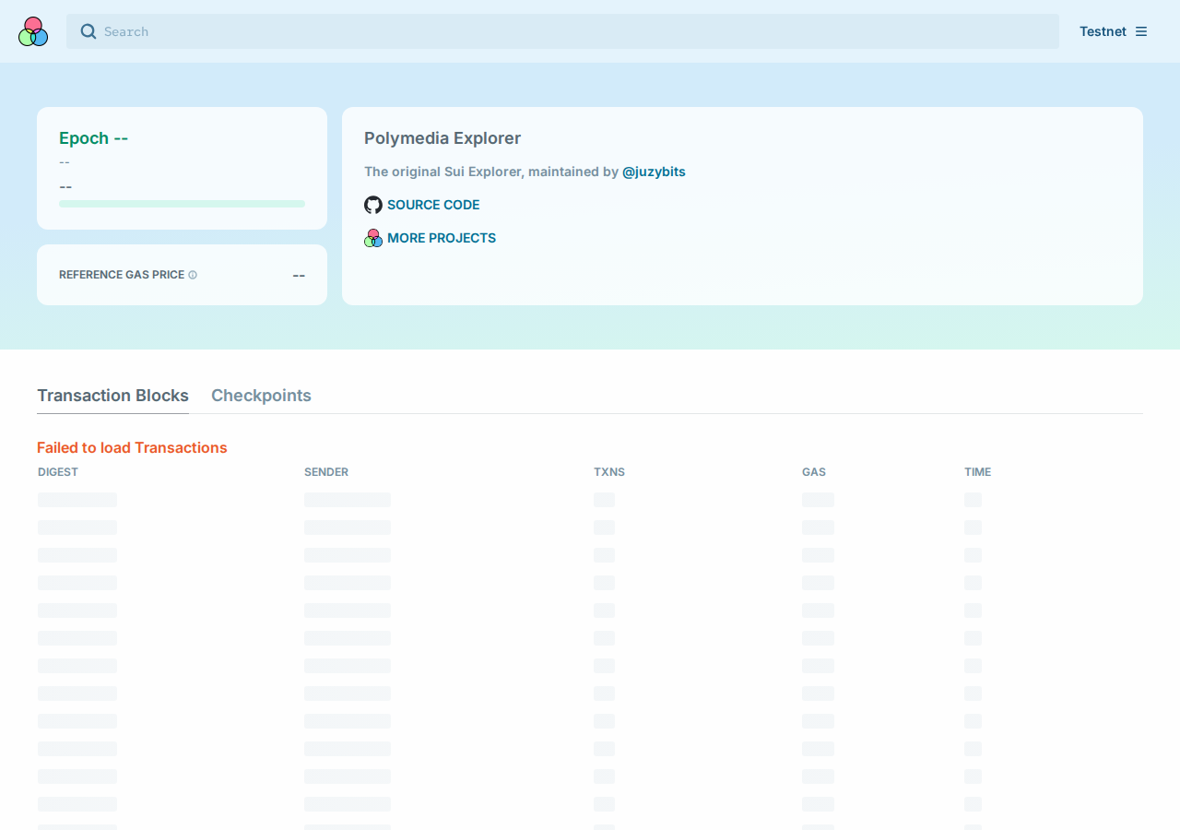Focus the Search input field
This screenshot has width=1180, height=830.
[562, 31]
